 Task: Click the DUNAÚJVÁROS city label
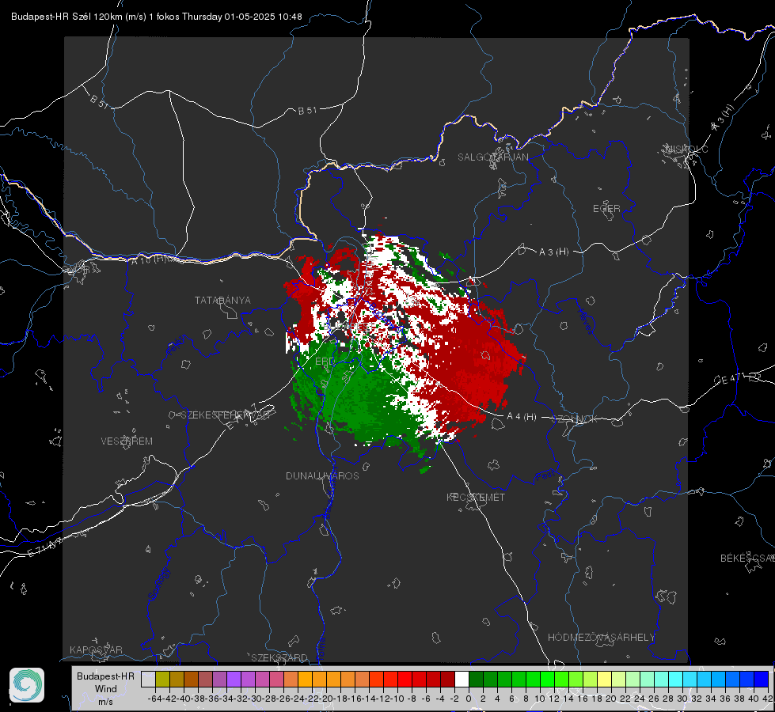[322, 475]
